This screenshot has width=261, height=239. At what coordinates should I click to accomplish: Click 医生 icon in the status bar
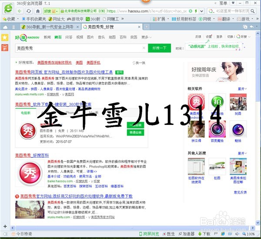pos(169,234)
